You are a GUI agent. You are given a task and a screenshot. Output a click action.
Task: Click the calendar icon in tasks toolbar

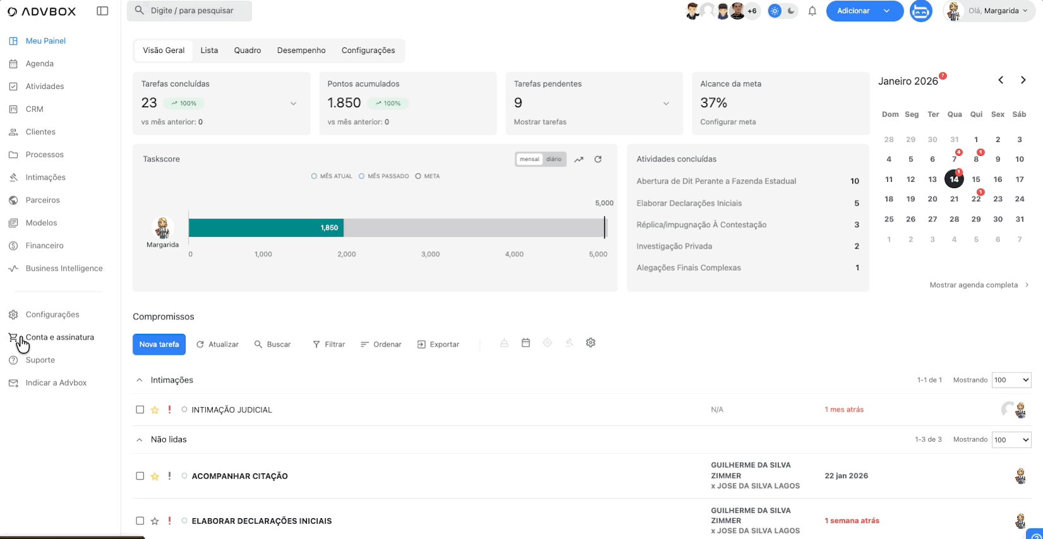[x=525, y=343]
